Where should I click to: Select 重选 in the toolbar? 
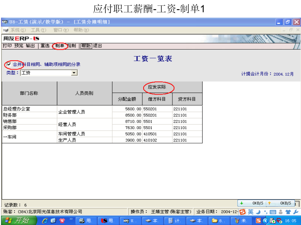click(x=45, y=46)
